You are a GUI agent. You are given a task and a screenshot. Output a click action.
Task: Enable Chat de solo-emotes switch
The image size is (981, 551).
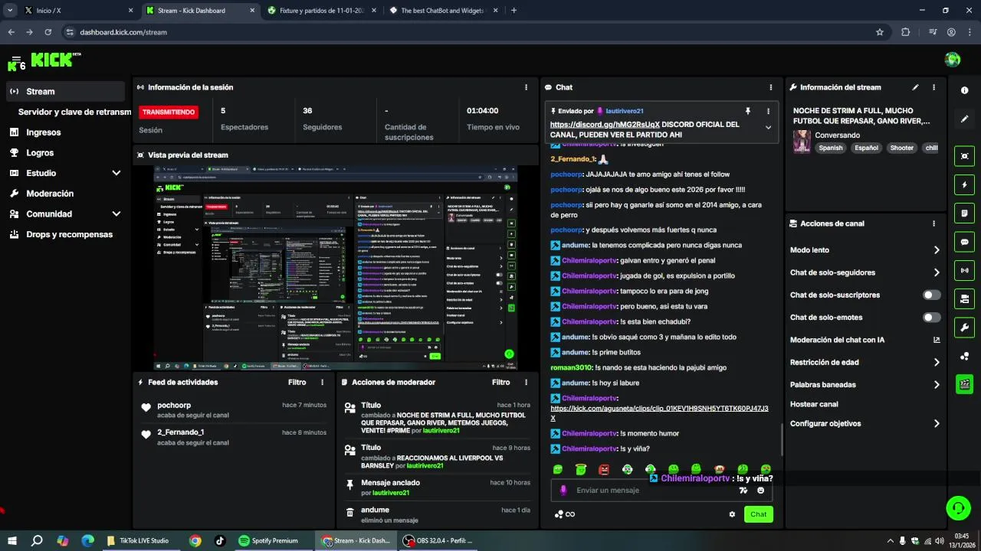[x=932, y=317]
